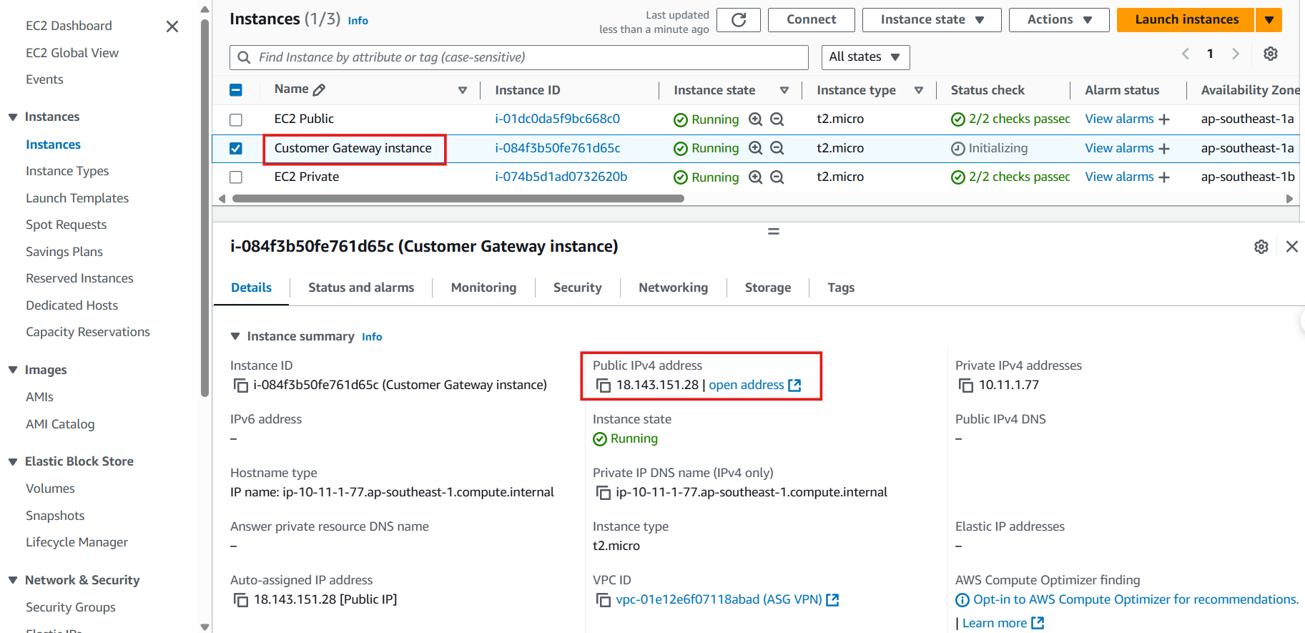Screen dimensions: 1305x633
Task: Open Info link next to Instances heading
Action: (358, 21)
